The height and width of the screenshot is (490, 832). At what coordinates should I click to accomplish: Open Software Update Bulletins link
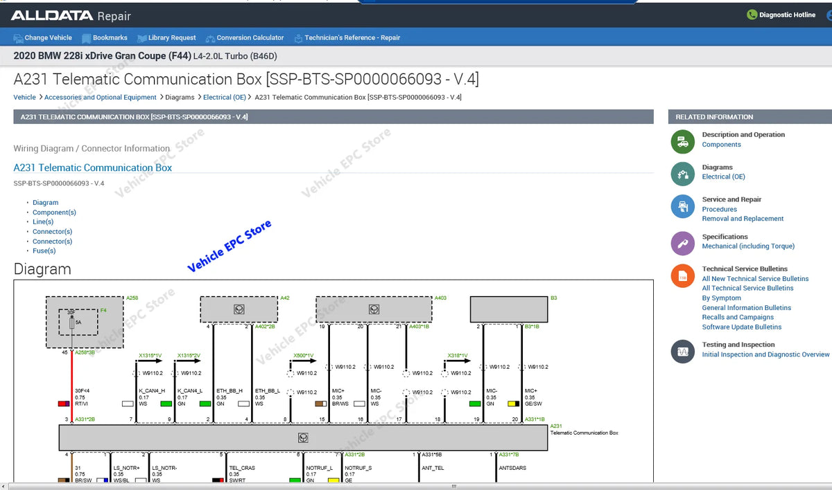tap(742, 327)
